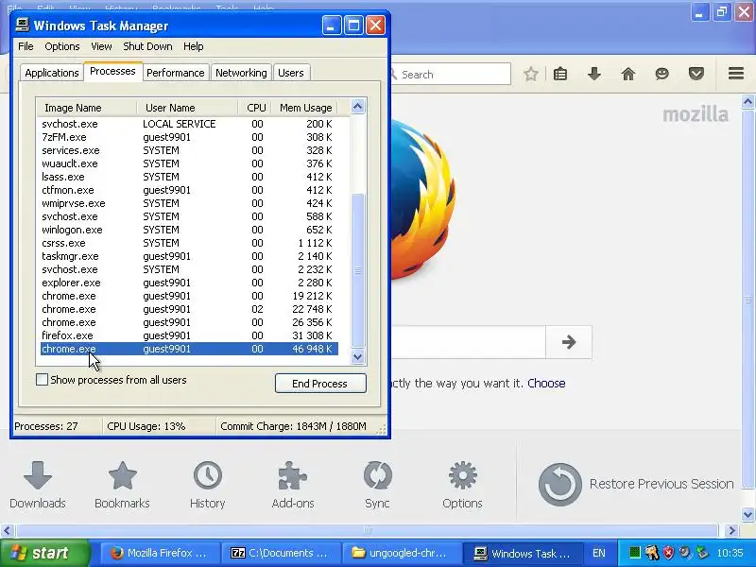Screen dimensions: 756x567
Task: Click Firefox horizontal scrollbar left arrow
Action: tap(7, 531)
